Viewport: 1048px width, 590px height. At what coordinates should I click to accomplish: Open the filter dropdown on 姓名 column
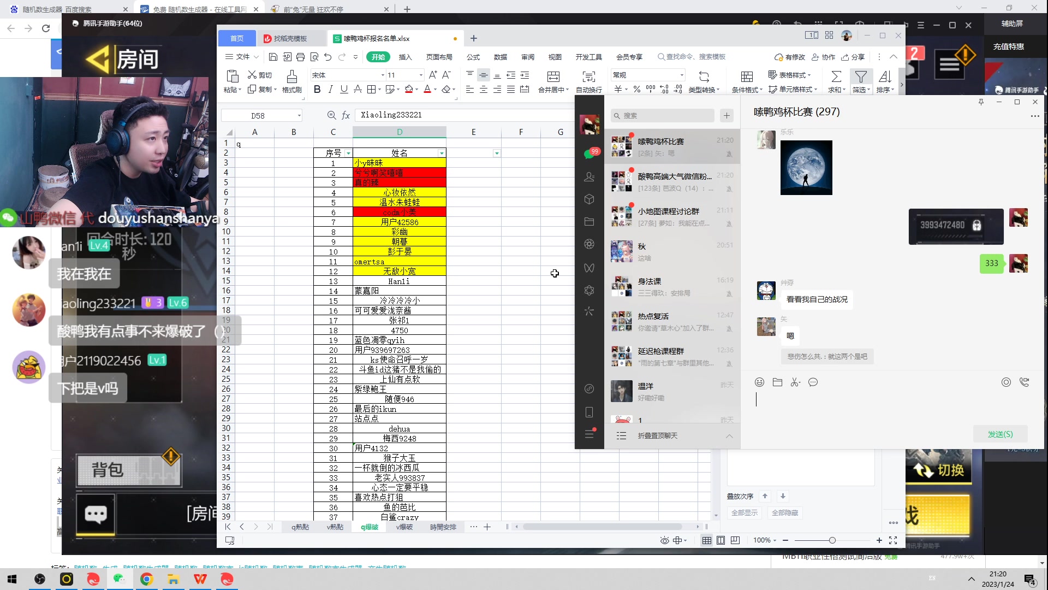pyautogui.click(x=442, y=154)
